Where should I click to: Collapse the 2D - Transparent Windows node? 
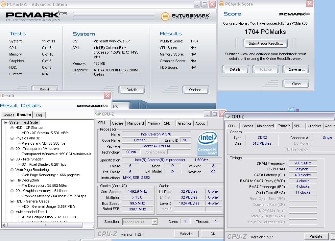point(12,149)
